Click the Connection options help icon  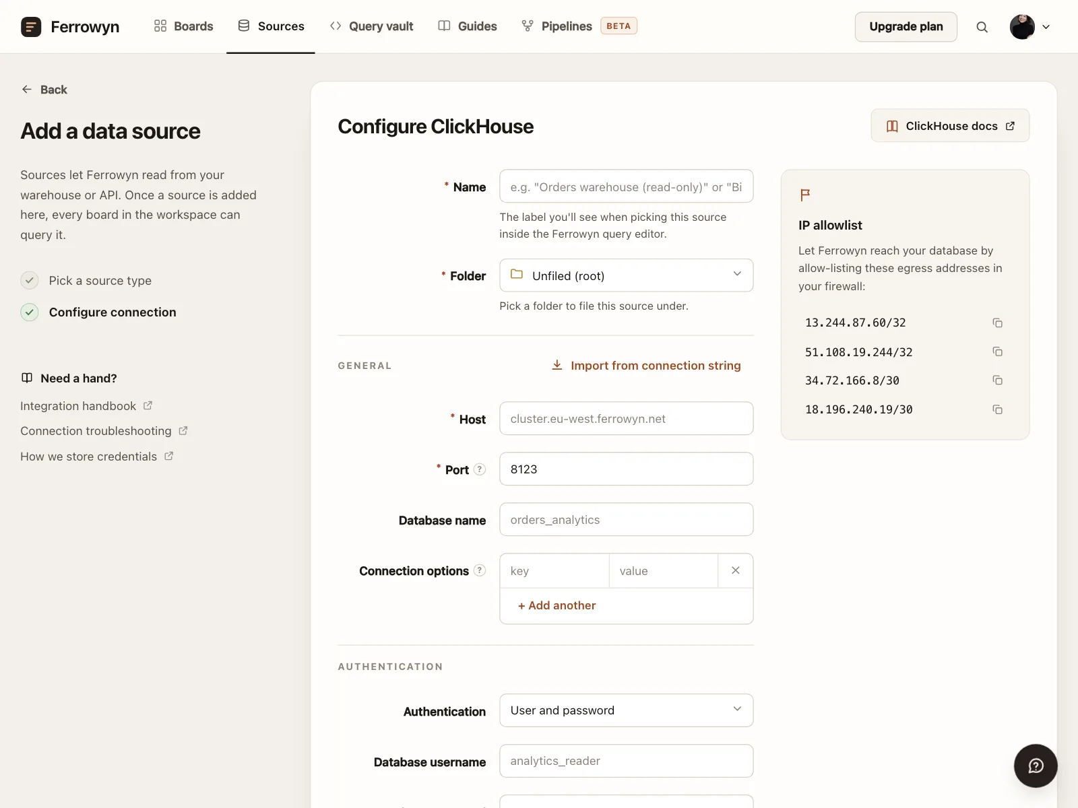pyautogui.click(x=480, y=570)
